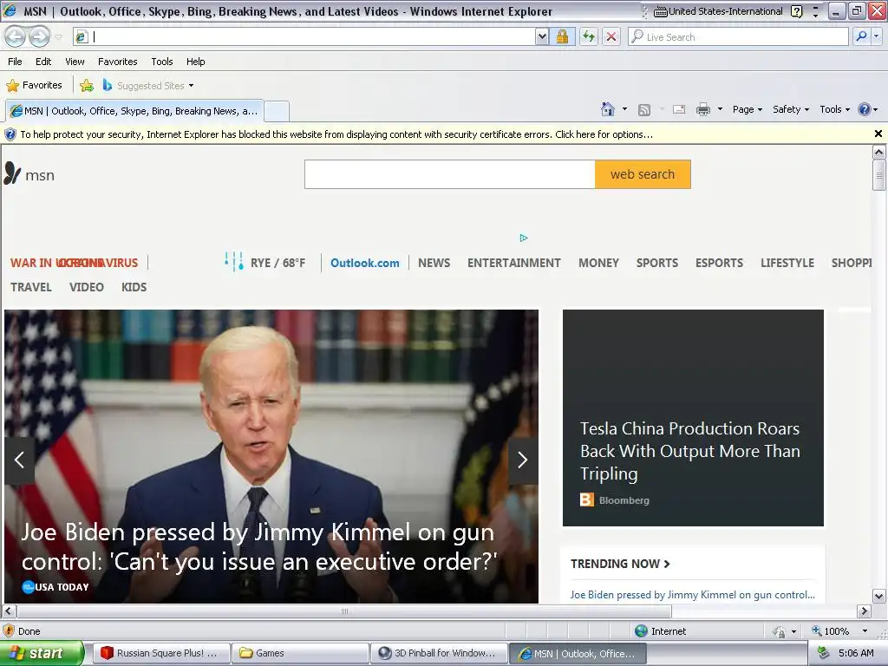
Task: Click the USA TODAY source logo
Action: coord(29,587)
